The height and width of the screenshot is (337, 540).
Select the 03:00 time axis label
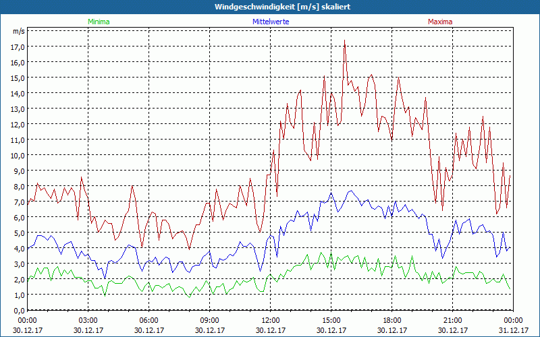point(88,320)
